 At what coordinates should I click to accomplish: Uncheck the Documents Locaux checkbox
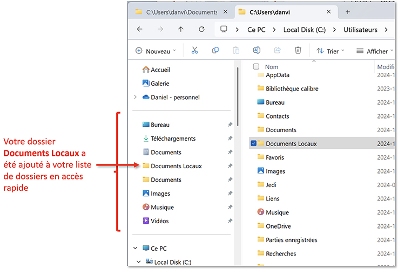coord(254,143)
